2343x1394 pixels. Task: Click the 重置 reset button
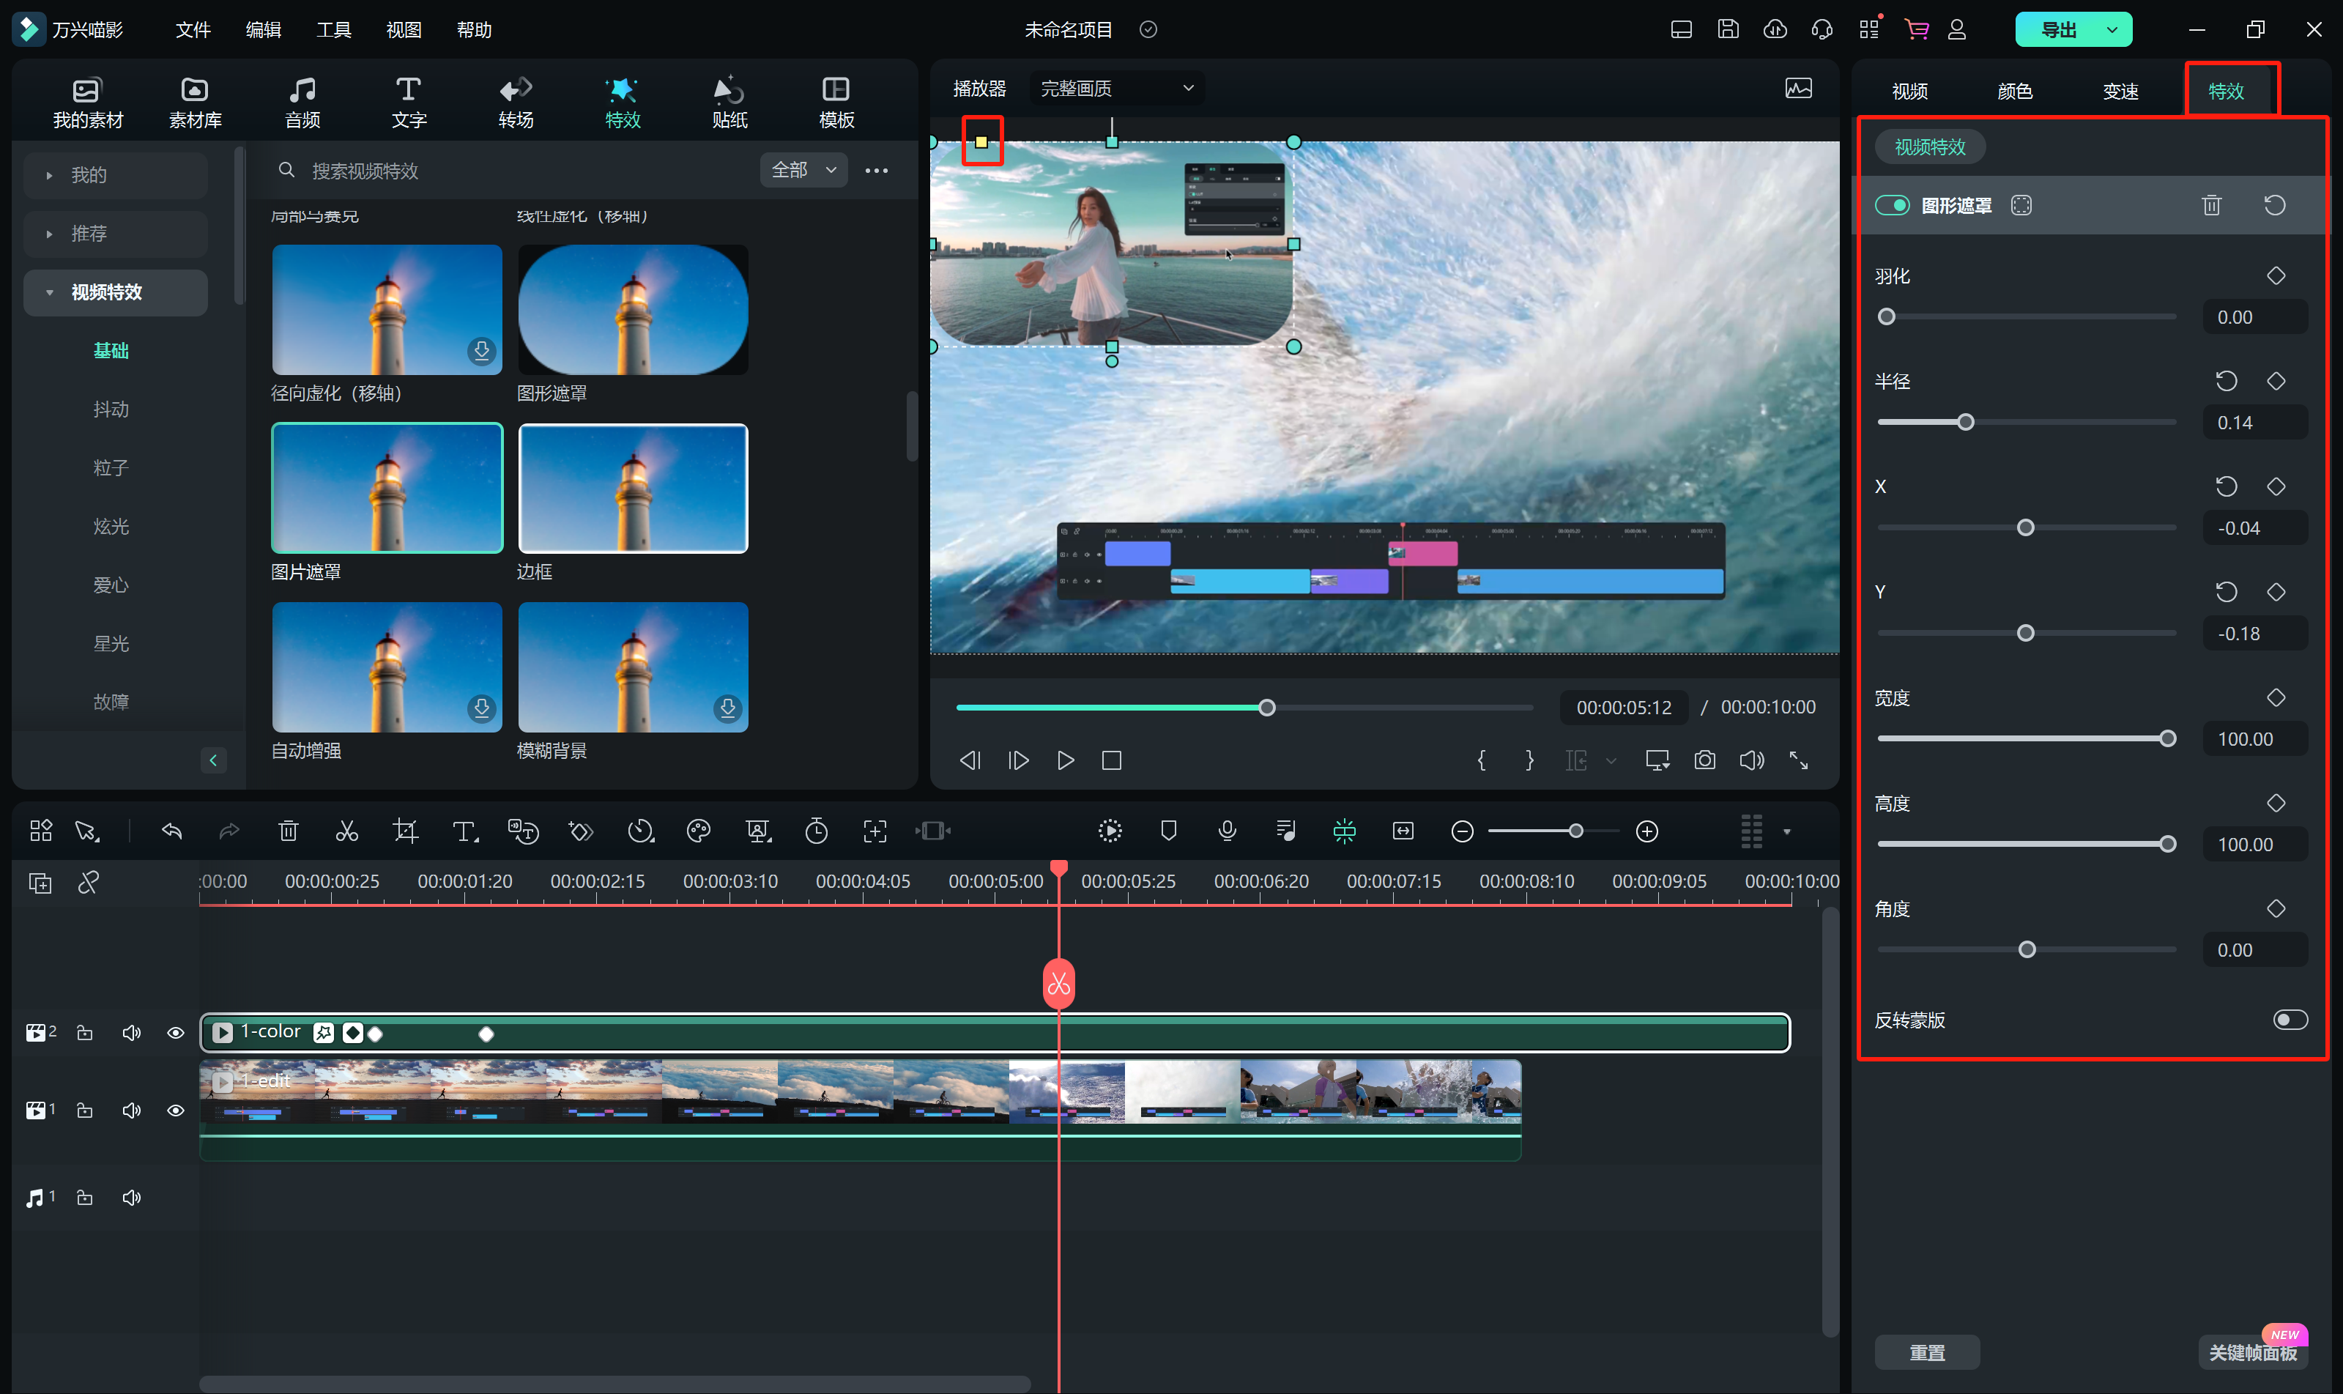[1927, 1353]
